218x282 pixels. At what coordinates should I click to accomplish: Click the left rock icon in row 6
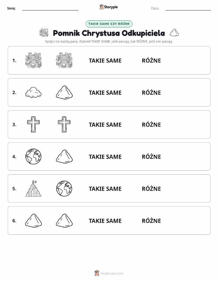tap(34, 220)
